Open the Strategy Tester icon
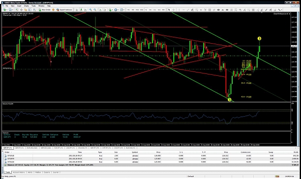 click(x=34, y=10)
